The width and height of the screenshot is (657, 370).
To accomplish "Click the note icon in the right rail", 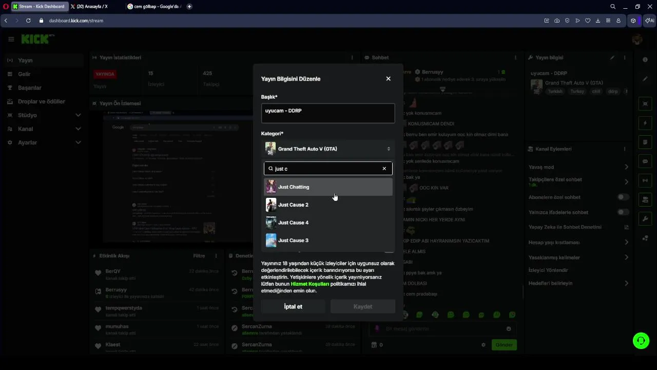I will click(645, 142).
